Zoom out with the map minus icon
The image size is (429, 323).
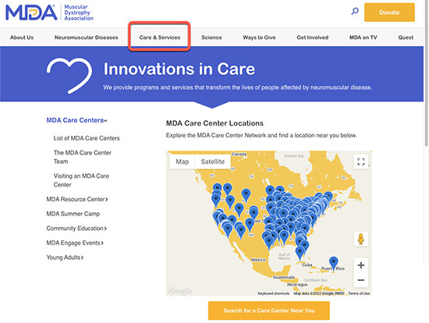(x=361, y=280)
